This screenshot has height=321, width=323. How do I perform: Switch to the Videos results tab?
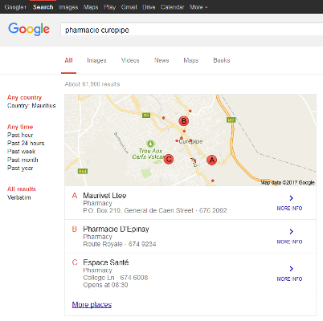pyautogui.click(x=130, y=60)
